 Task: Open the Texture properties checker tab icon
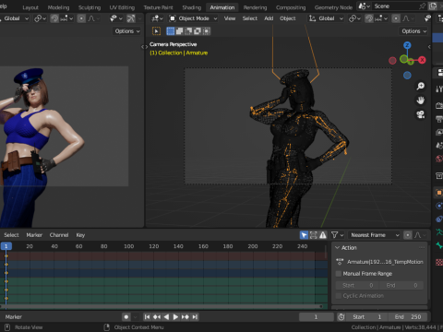coord(439,262)
